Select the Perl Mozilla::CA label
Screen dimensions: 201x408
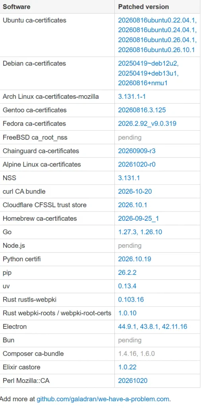point(26,381)
